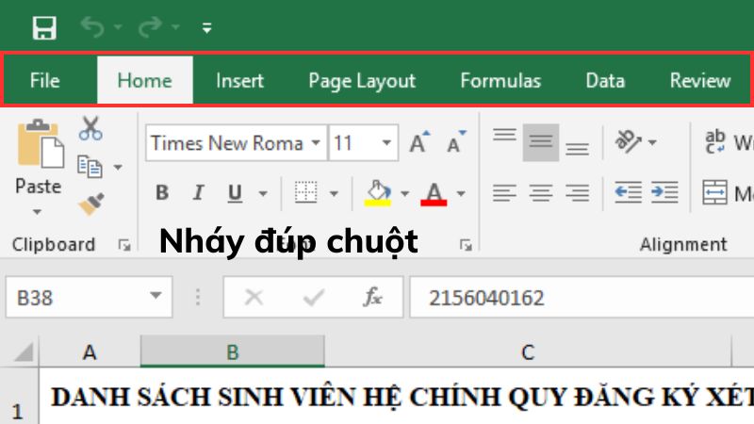Click the Insert Function fx icon
754x424 pixels.
(373, 298)
